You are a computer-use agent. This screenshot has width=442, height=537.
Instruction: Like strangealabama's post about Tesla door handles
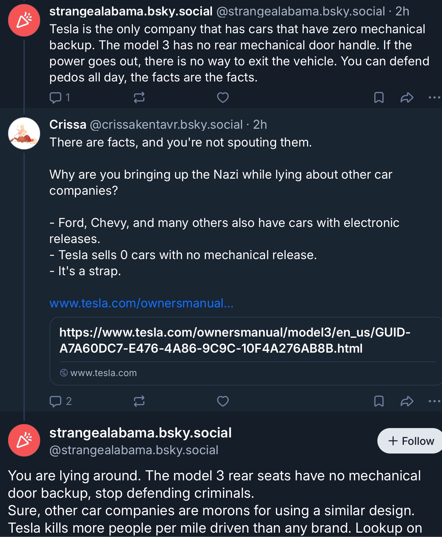[223, 98]
